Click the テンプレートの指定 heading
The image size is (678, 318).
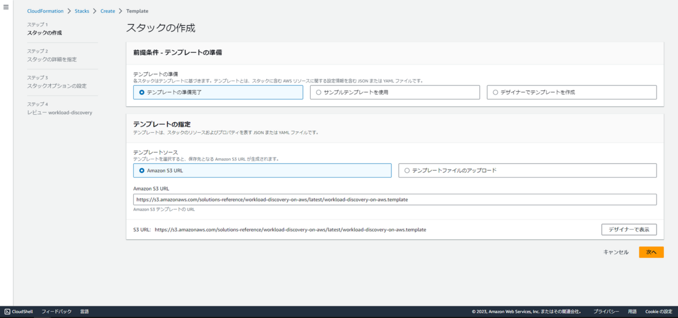pyautogui.click(x=162, y=124)
